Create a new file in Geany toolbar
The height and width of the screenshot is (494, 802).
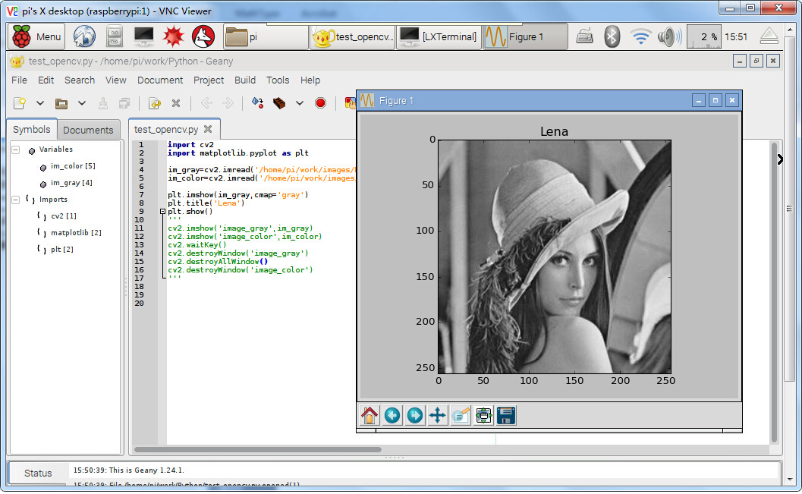[20, 103]
